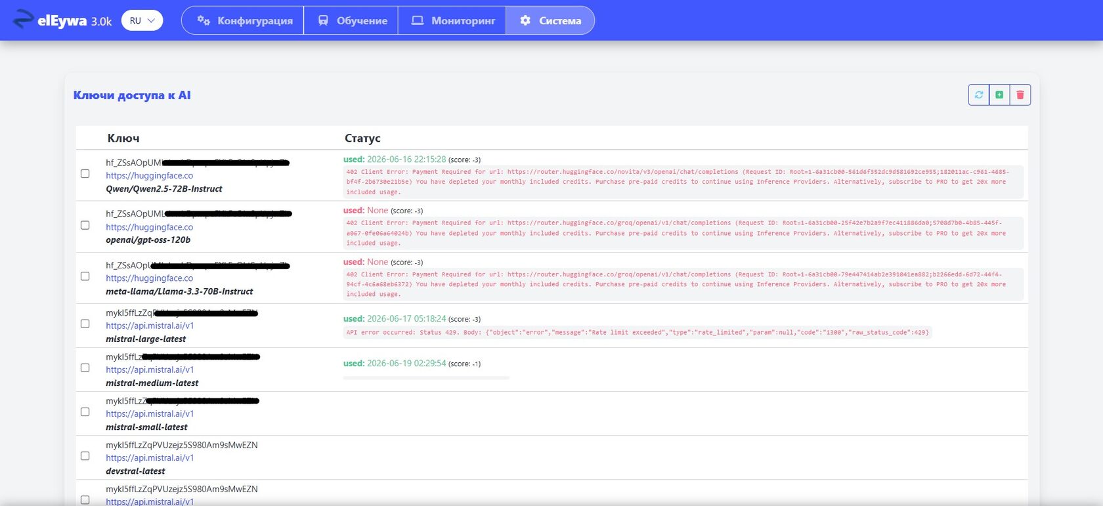
Task: Click the refresh keys icon button
Action: [x=979, y=95]
